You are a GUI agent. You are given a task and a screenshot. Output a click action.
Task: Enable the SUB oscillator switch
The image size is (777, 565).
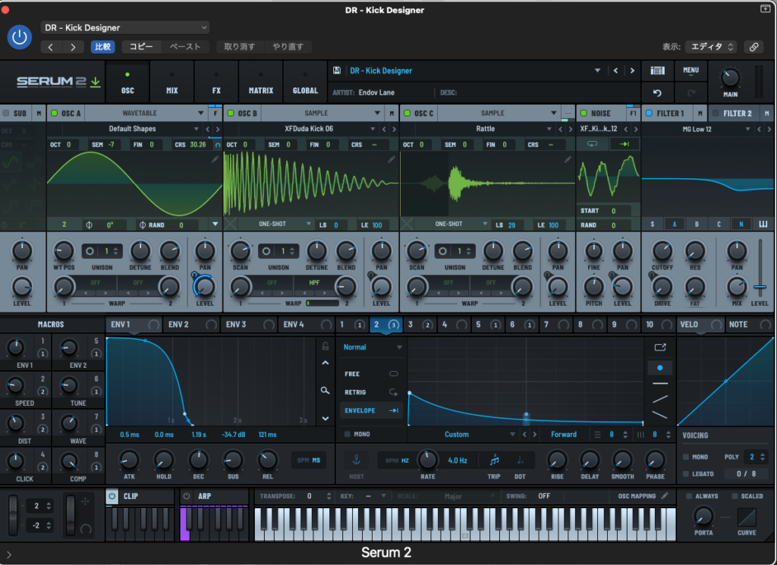coord(6,114)
